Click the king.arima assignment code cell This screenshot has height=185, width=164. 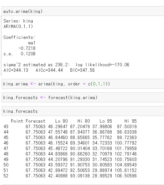tap(83, 84)
